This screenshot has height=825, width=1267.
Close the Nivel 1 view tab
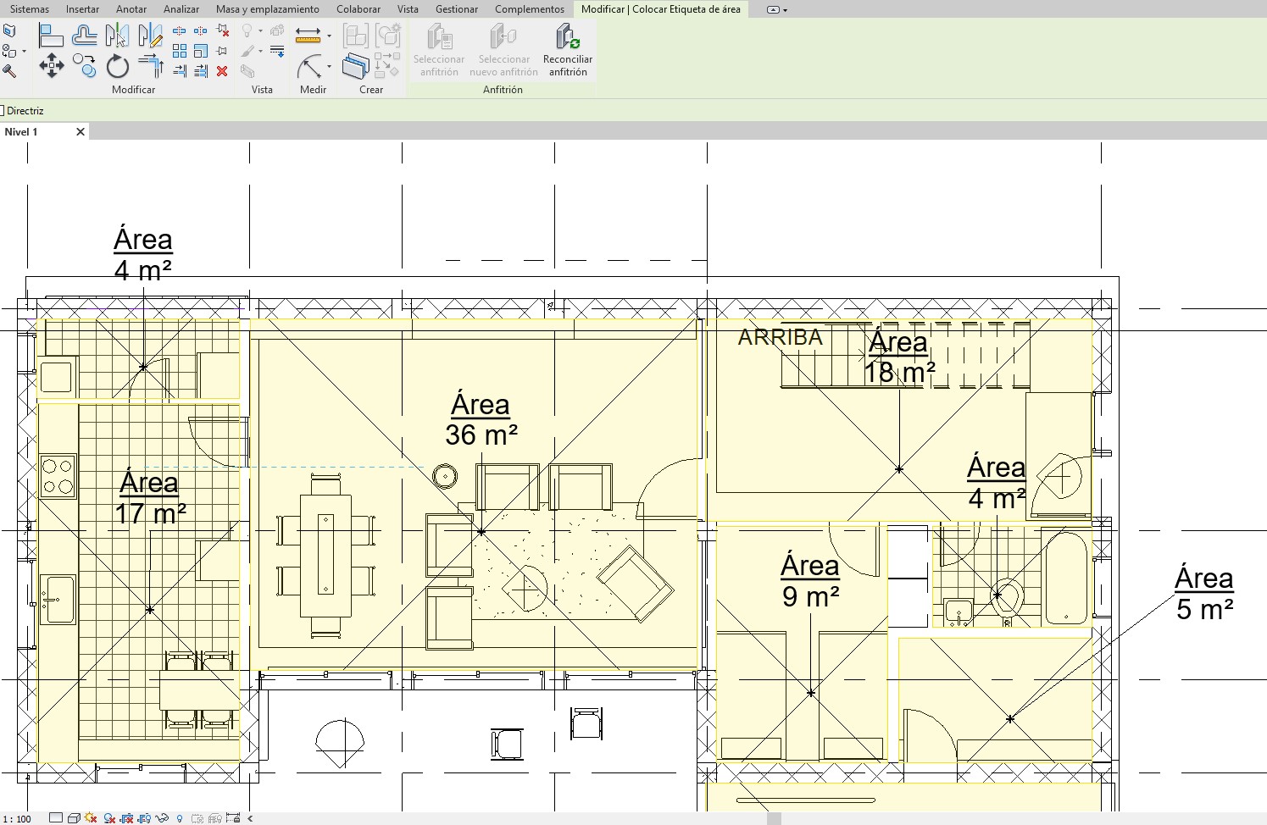coord(81,132)
